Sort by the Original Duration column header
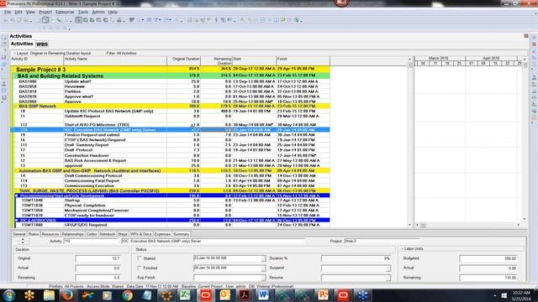The width and height of the screenshot is (538, 302). pyautogui.click(x=183, y=61)
